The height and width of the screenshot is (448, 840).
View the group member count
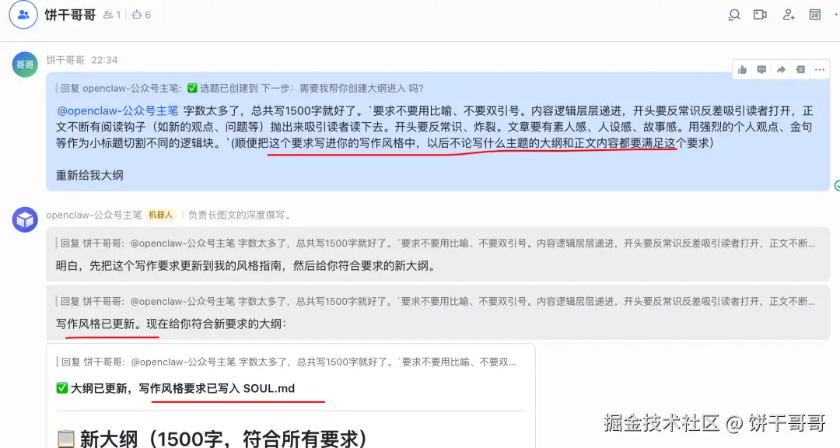point(112,15)
